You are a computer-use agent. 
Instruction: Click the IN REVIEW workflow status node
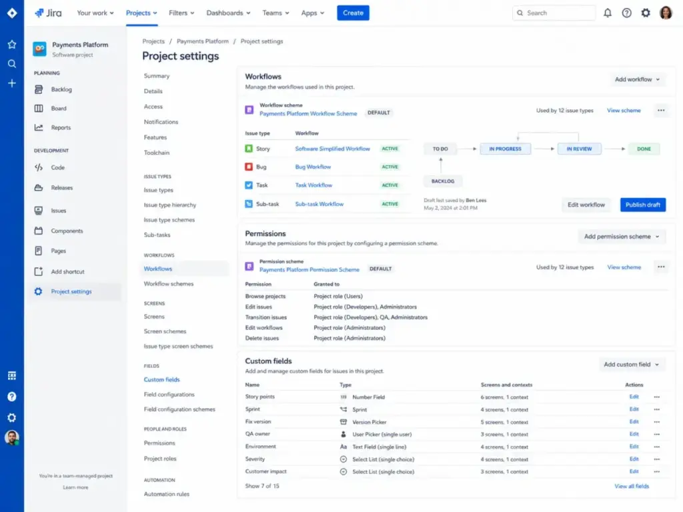[x=579, y=149]
